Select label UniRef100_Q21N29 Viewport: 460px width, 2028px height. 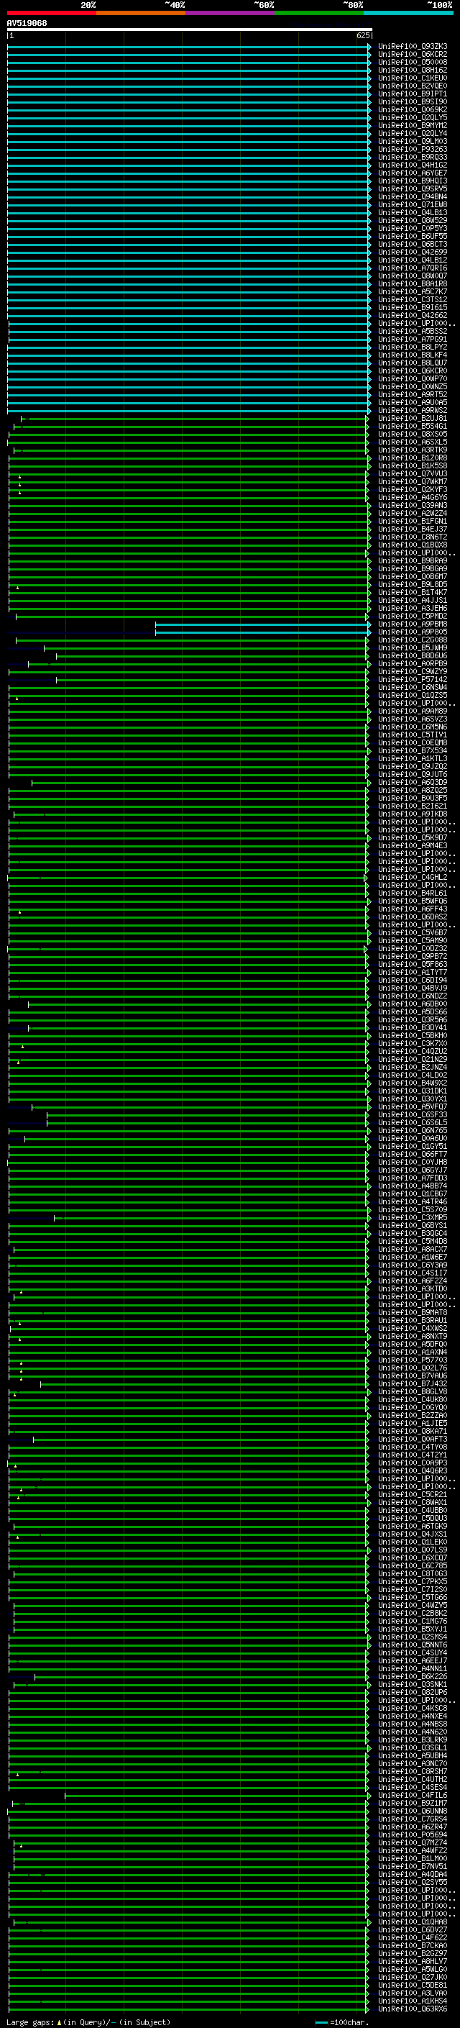click(x=413, y=1059)
